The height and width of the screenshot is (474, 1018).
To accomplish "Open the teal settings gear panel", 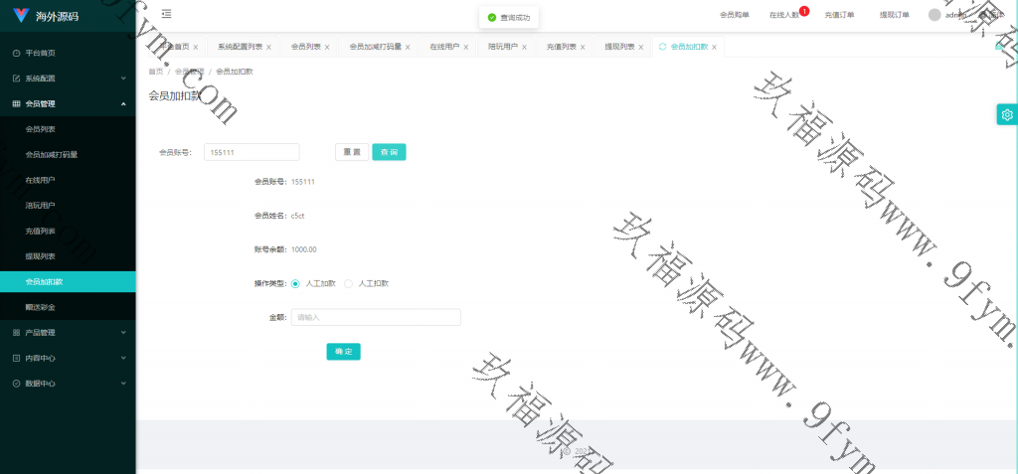I will click(x=1007, y=114).
